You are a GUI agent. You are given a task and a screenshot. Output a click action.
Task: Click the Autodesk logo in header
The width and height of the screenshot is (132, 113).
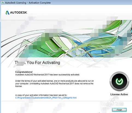16,13
